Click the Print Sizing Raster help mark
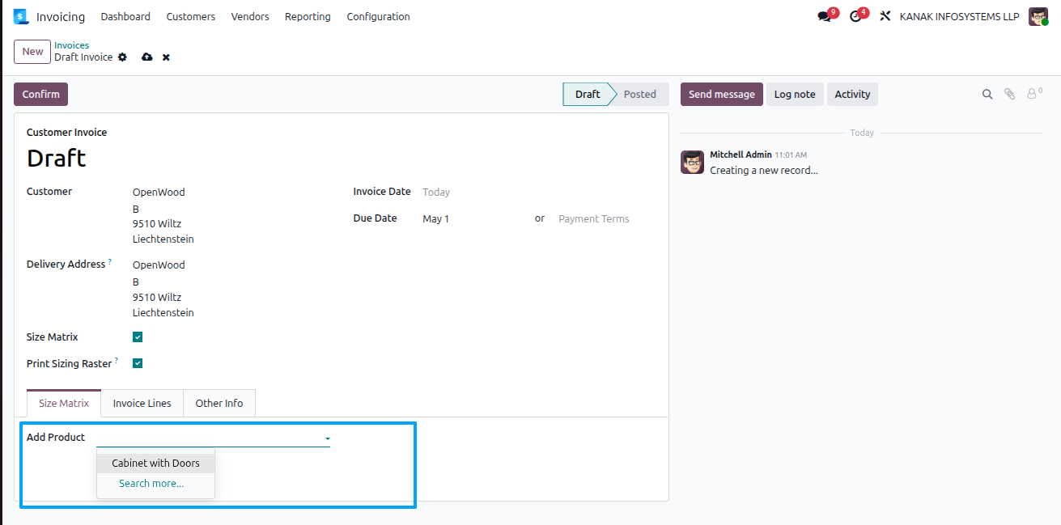The height and width of the screenshot is (525, 1061). point(117,361)
